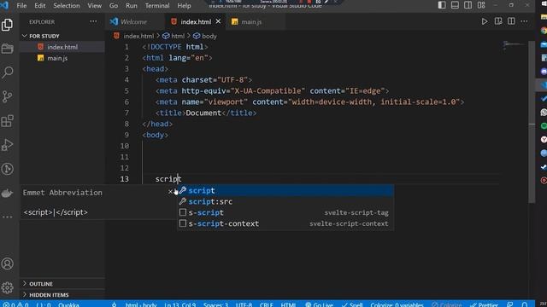Click Go Live in the status bar

coord(319,304)
